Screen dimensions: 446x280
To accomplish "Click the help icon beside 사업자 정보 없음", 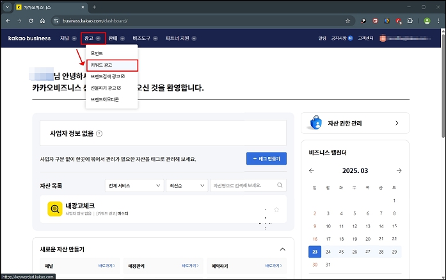I will point(99,133).
